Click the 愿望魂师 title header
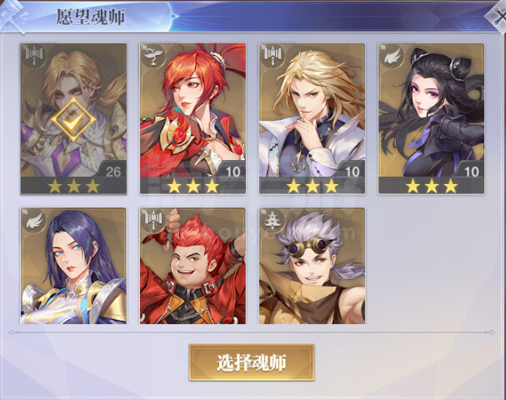Viewport: 506px width, 400px height. (91, 17)
